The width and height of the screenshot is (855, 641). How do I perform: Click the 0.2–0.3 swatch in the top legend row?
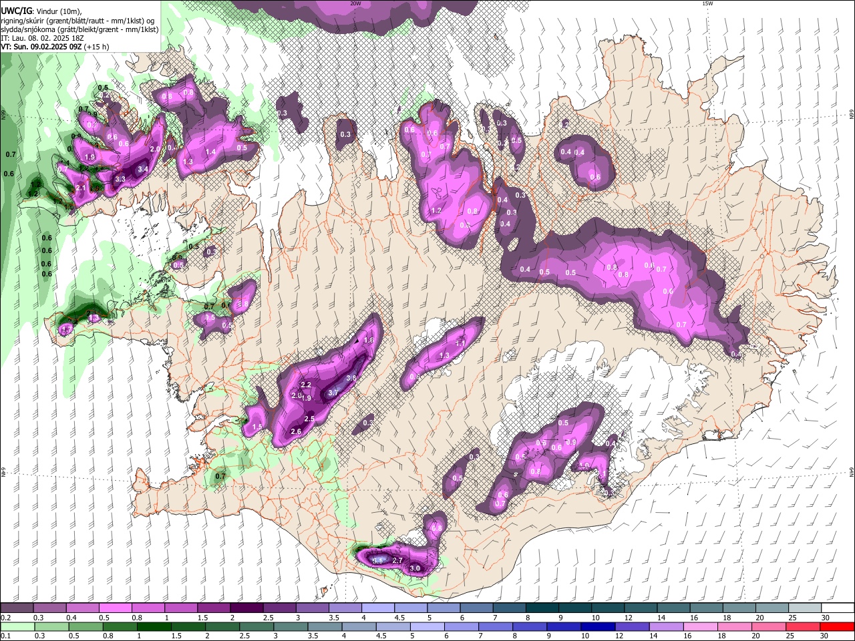click(17, 608)
